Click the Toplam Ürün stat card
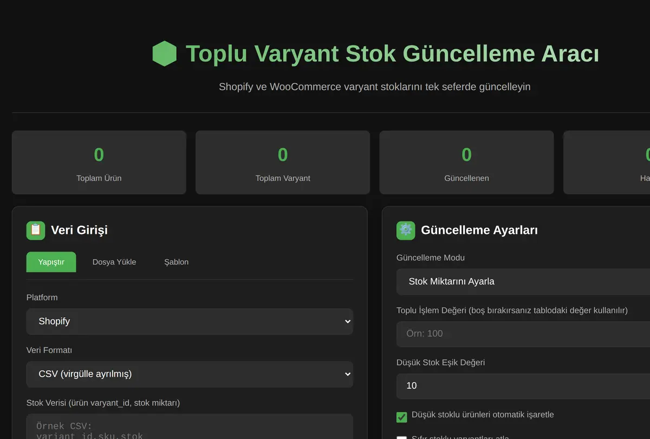Image resolution: width=650 pixels, height=439 pixels. [x=99, y=162]
